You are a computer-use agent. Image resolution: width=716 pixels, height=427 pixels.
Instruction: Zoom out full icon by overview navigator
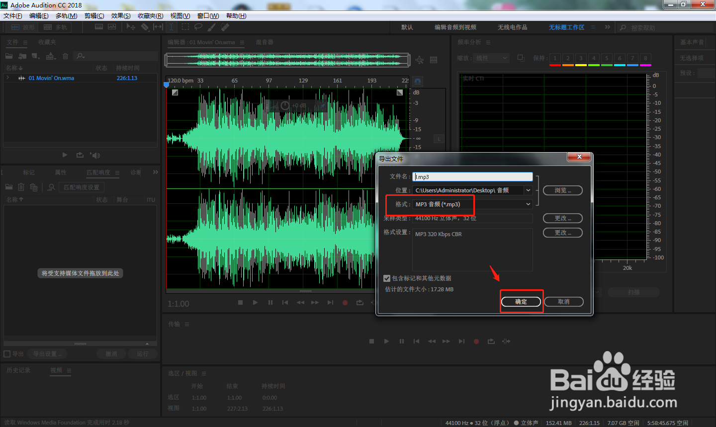tap(420, 60)
